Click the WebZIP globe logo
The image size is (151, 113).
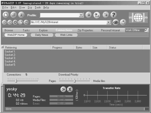(138, 18)
